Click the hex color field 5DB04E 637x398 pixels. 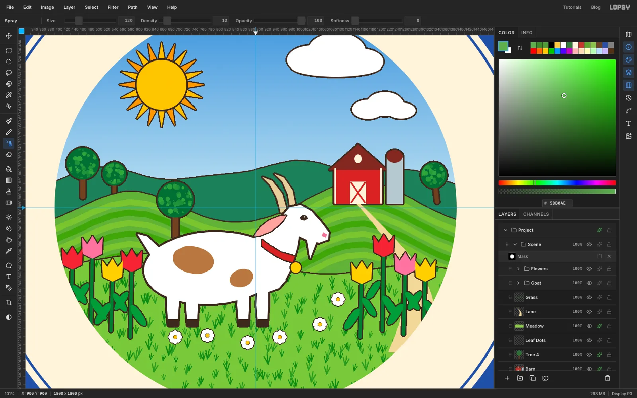[x=557, y=203]
